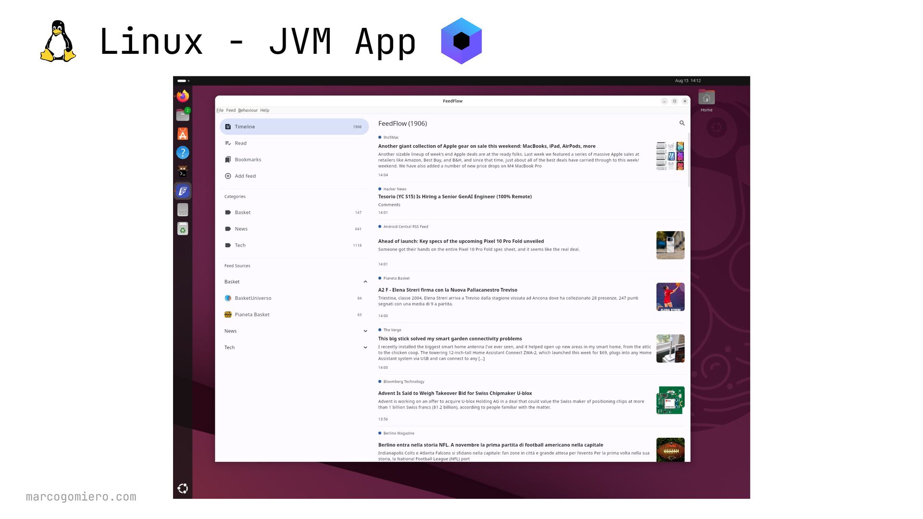This screenshot has width=923, height=519.
Task: Expand the Tech feed sources group
Action: coord(365,347)
